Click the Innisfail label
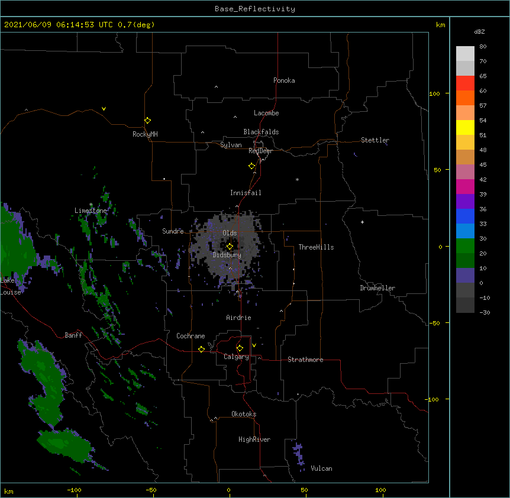The height and width of the screenshot is (498, 510). click(x=246, y=193)
